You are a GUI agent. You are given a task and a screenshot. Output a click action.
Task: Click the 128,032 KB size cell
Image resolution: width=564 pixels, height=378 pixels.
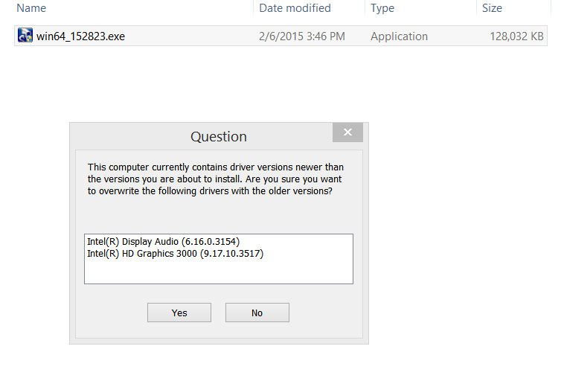[x=516, y=36]
